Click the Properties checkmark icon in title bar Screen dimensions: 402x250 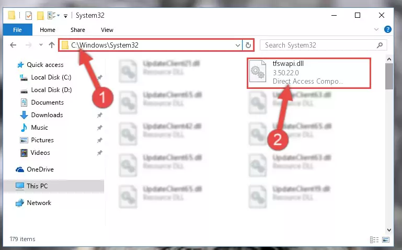(29, 16)
